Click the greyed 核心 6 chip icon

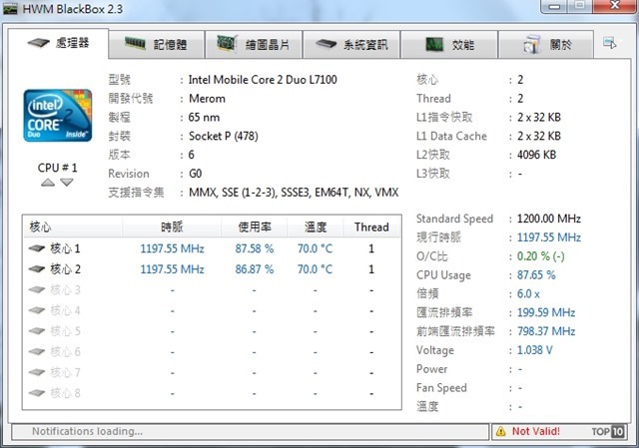coord(37,351)
